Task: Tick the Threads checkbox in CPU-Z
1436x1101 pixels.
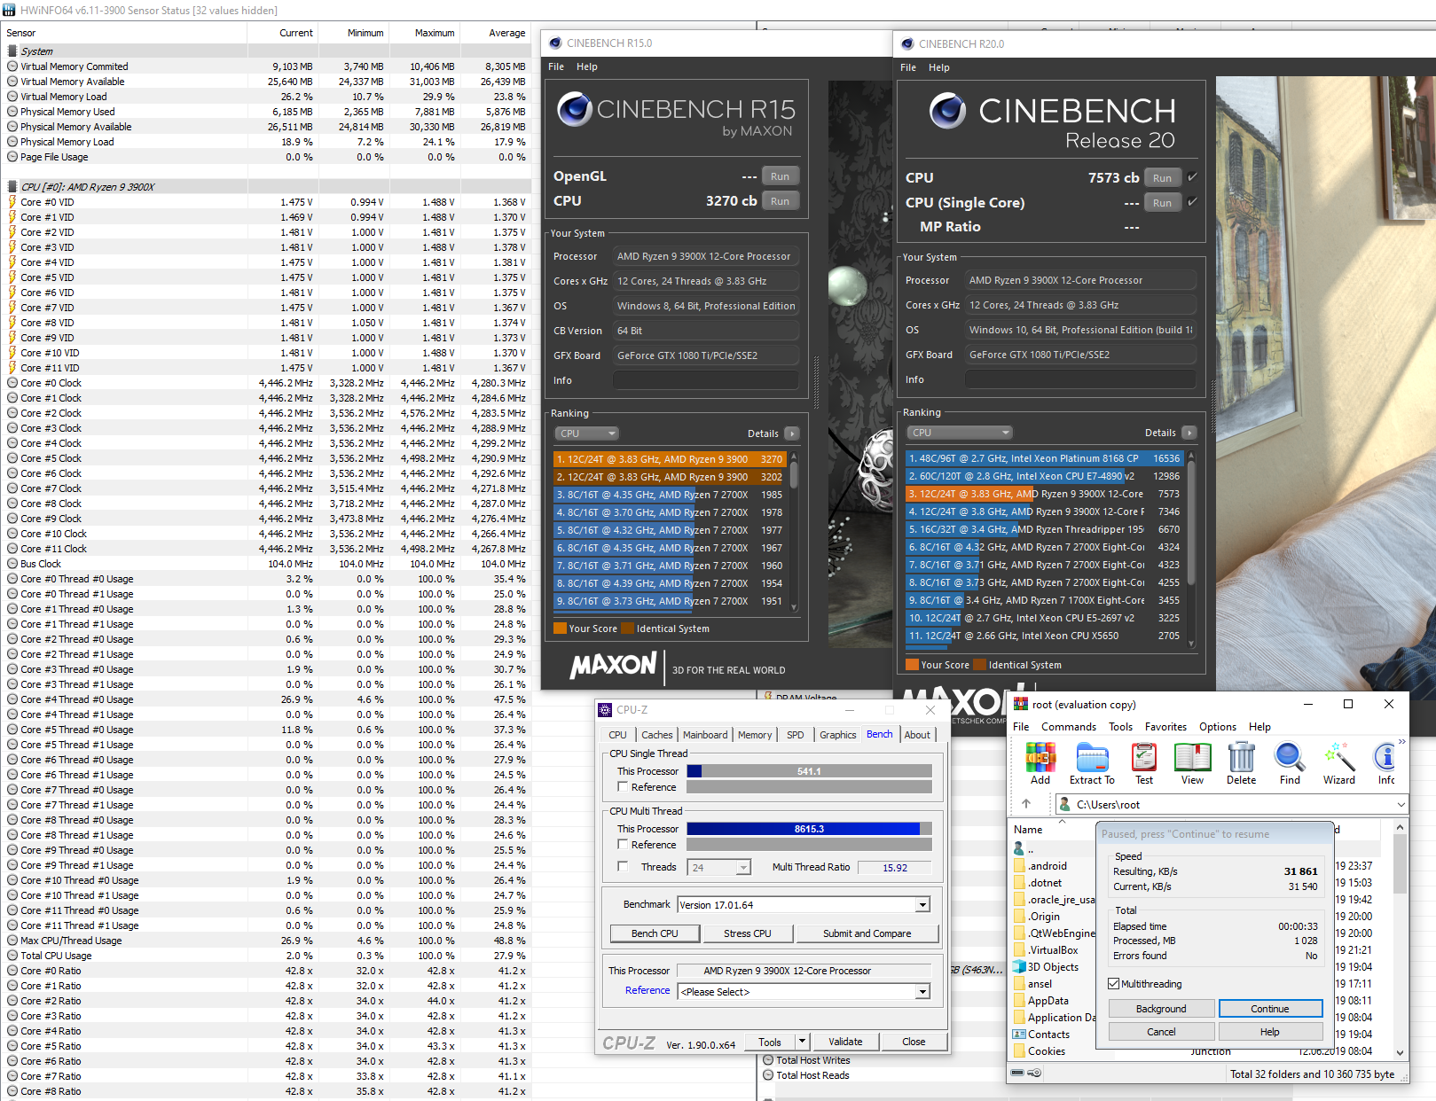Action: tap(624, 867)
